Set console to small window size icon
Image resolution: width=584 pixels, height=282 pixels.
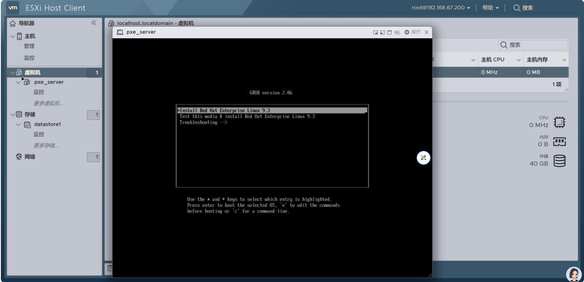tap(376, 33)
